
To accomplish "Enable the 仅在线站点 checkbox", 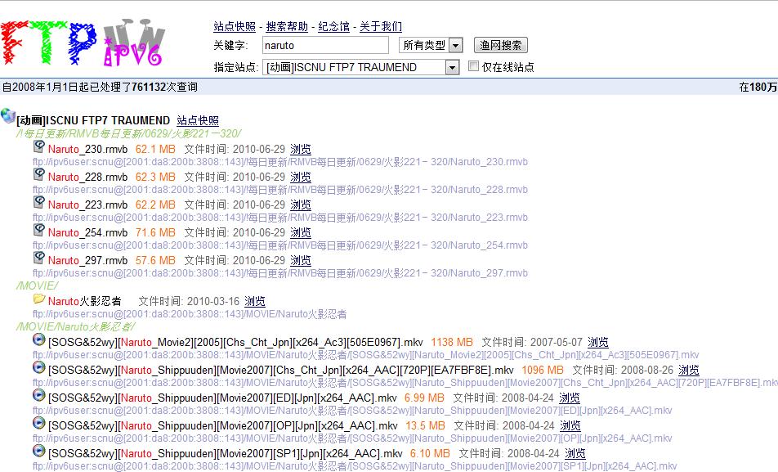I will pos(473,66).
